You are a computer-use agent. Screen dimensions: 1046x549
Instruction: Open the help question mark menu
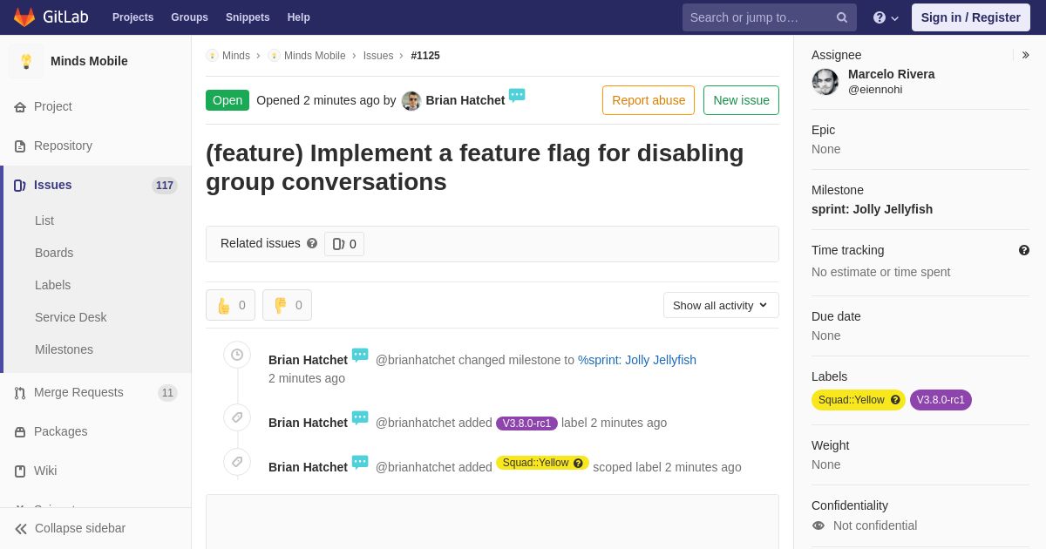pyautogui.click(x=886, y=17)
